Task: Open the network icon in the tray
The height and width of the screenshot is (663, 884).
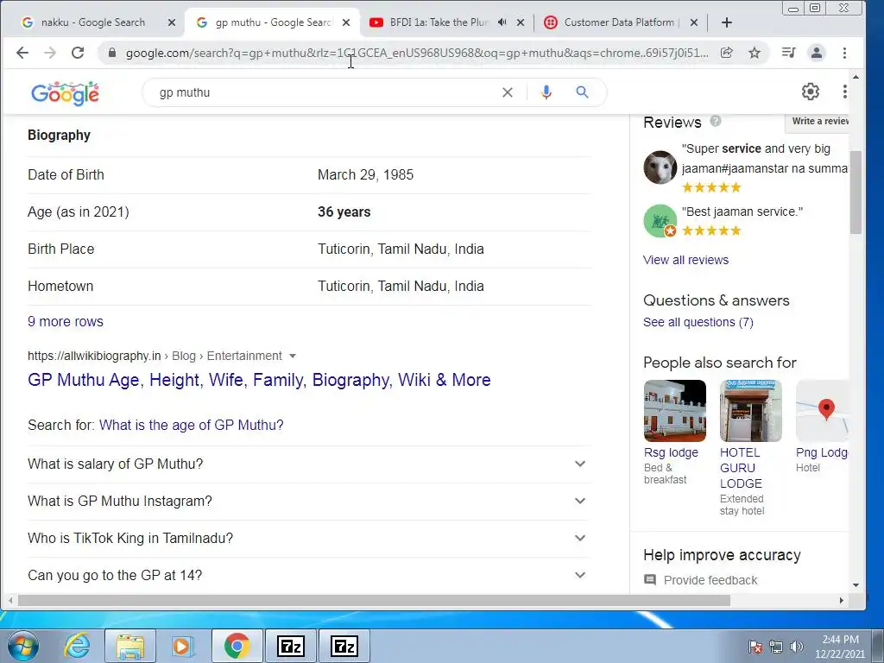Action: click(x=776, y=647)
